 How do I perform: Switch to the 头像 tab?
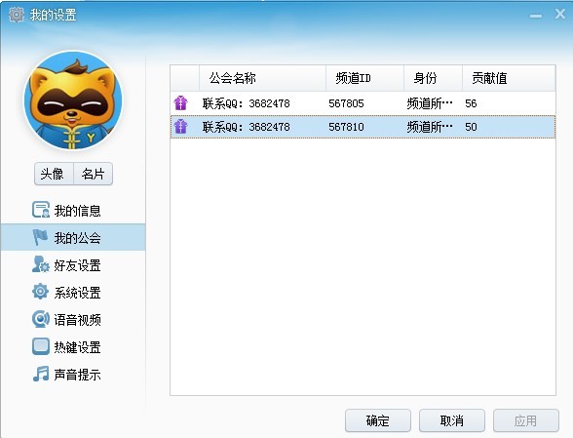(54, 174)
